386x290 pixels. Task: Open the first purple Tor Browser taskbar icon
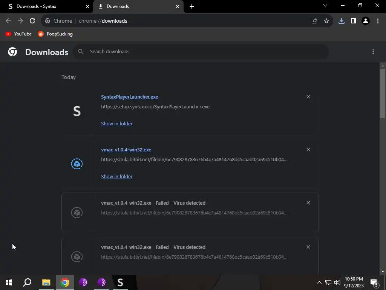coord(83,282)
